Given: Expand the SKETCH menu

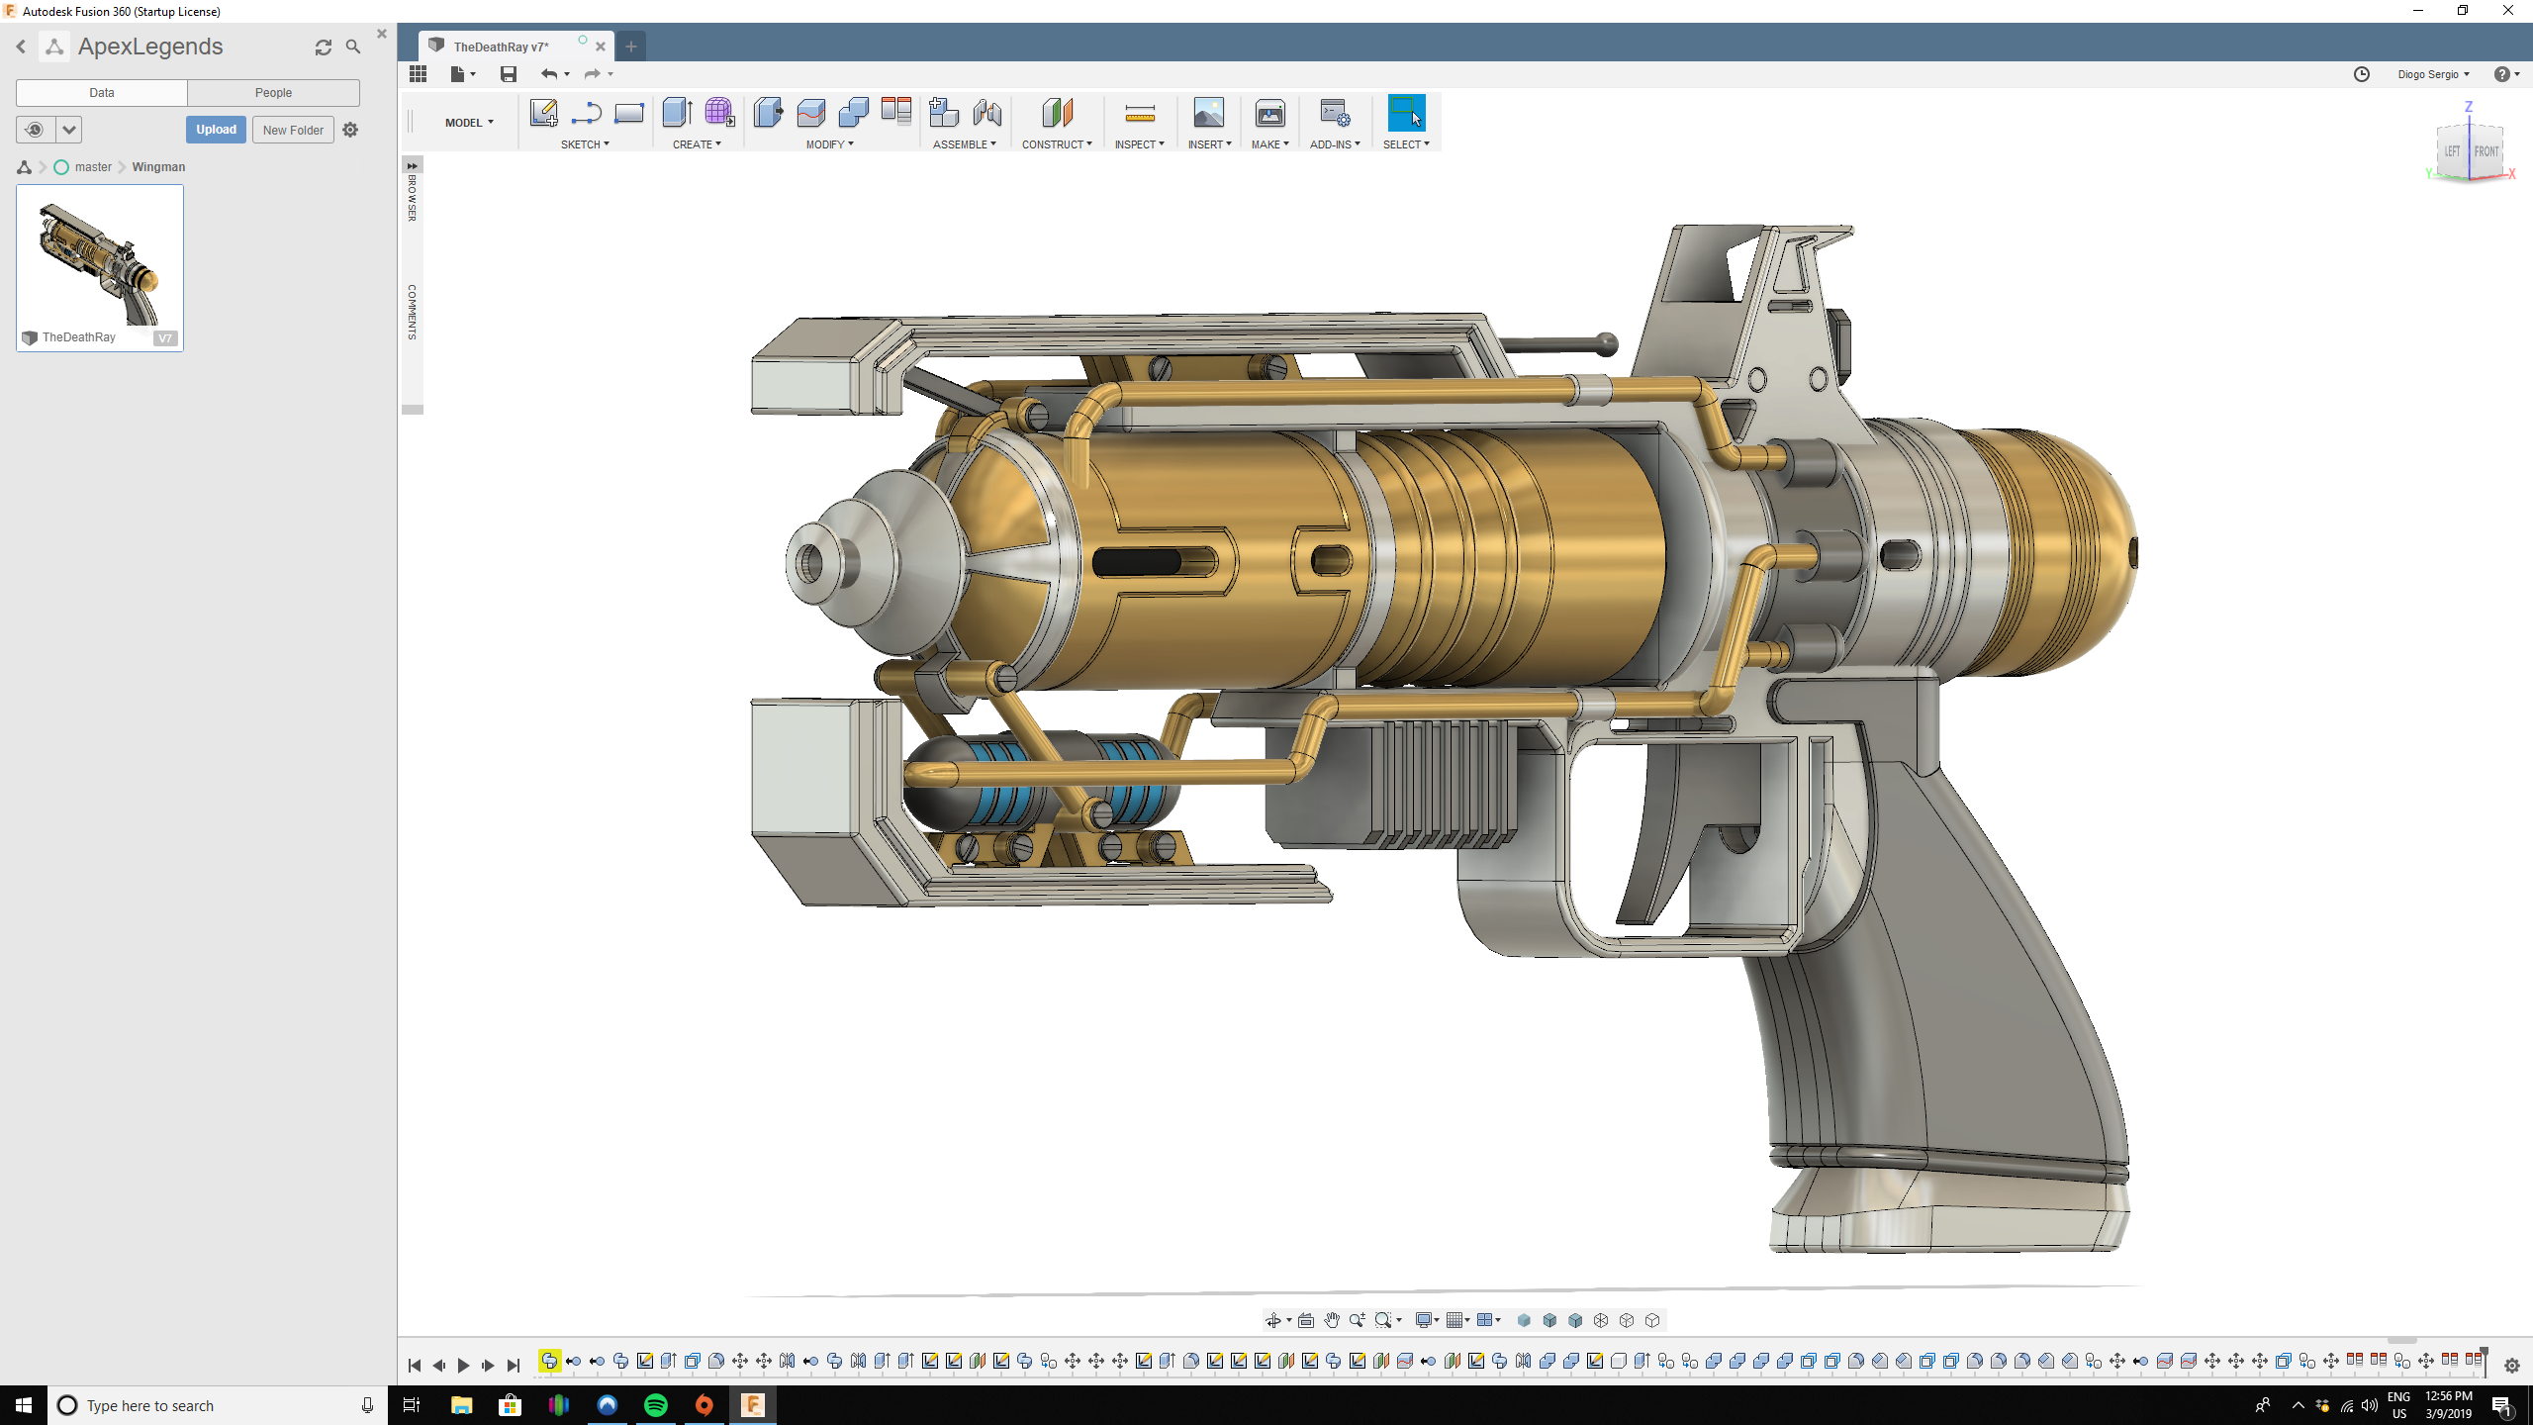Looking at the screenshot, I should coord(585,144).
